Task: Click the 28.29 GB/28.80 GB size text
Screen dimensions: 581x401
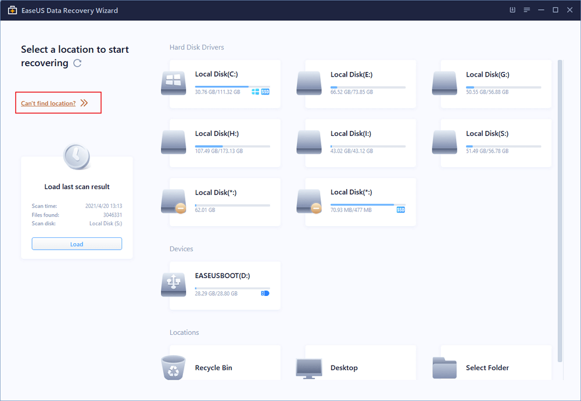Action: point(216,294)
